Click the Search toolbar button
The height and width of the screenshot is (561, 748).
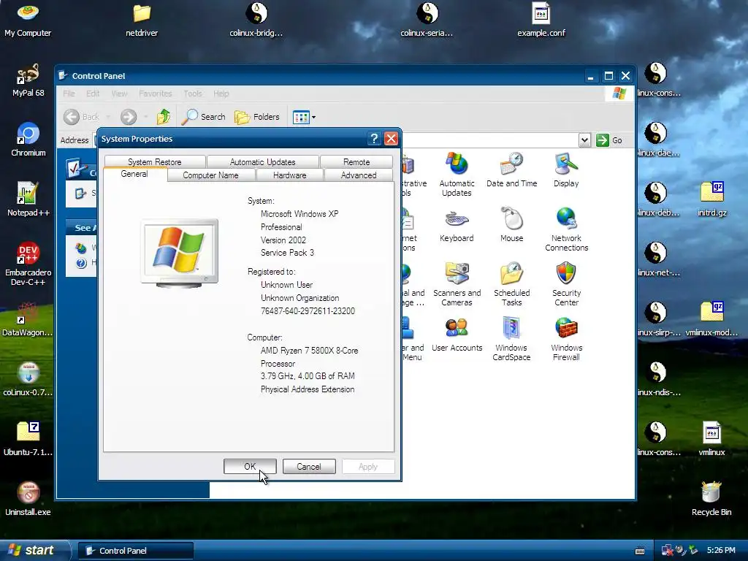(x=204, y=116)
